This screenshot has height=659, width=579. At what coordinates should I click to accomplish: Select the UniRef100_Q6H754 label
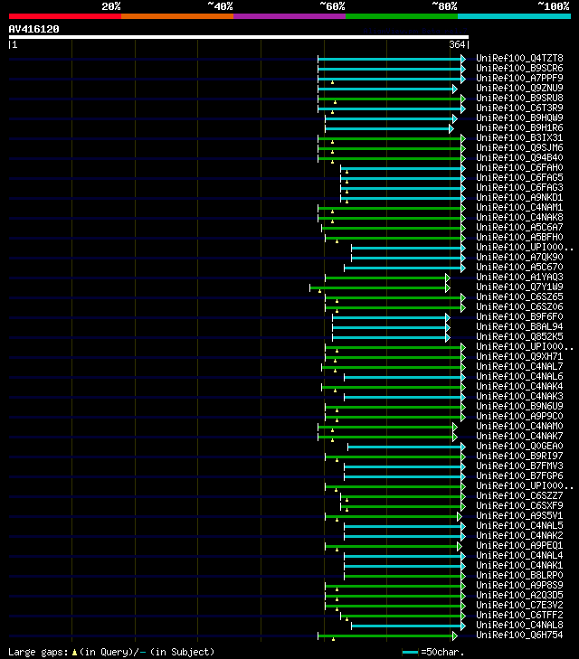[519, 635]
